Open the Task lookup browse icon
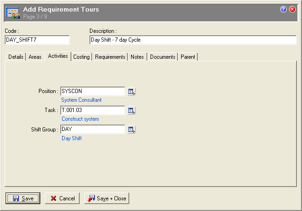This screenshot has height=211, width=302. [132, 111]
